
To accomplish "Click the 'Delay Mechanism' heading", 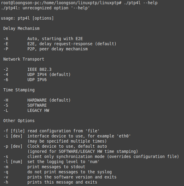I will [x=21, y=28].
